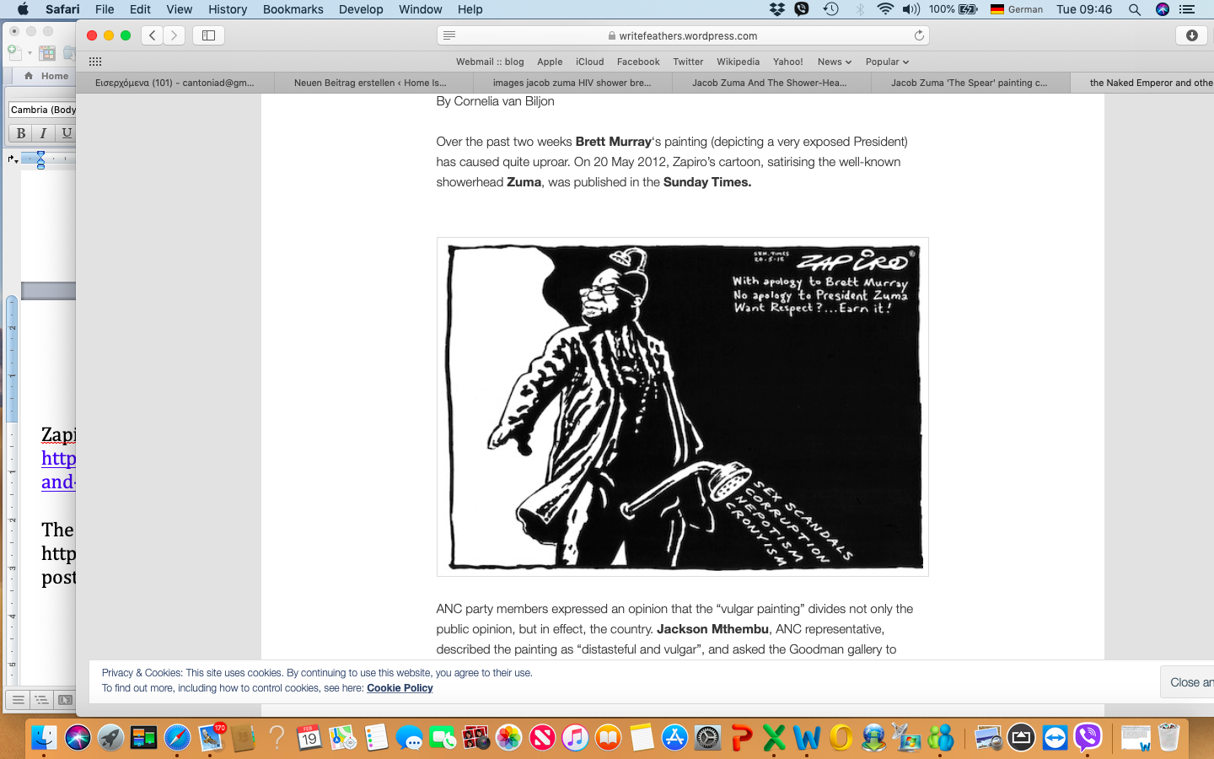This screenshot has height=759, width=1214.
Task: Open Mail app with 170 badge
Action: coord(211,738)
